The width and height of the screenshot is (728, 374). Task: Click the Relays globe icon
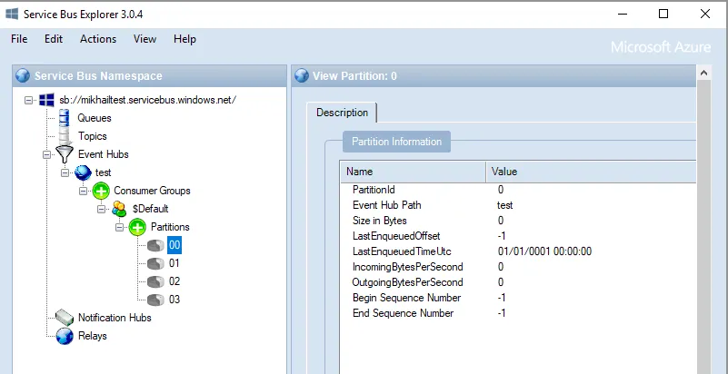(x=65, y=336)
